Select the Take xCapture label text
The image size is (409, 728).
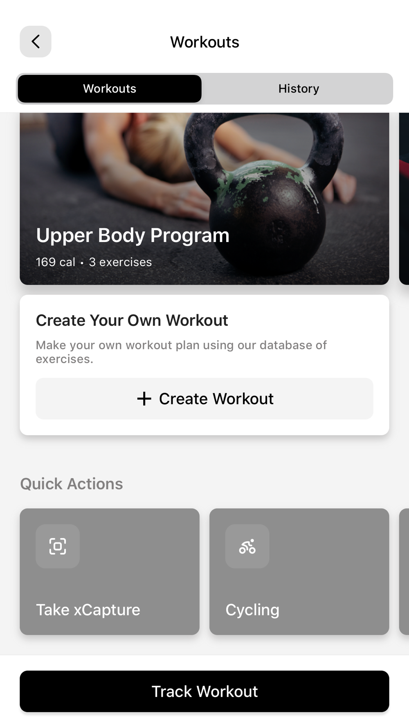coord(88,610)
